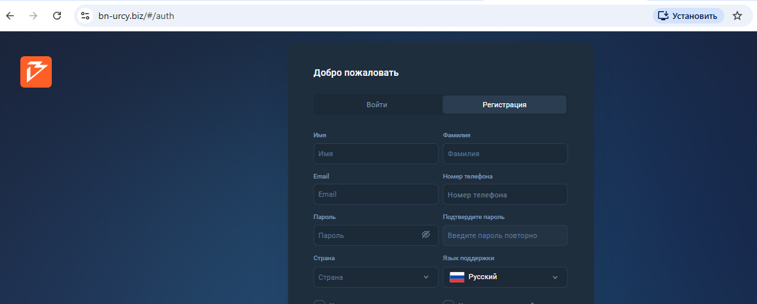Focus the Фамилия input field
The image size is (757, 304).
click(x=505, y=154)
